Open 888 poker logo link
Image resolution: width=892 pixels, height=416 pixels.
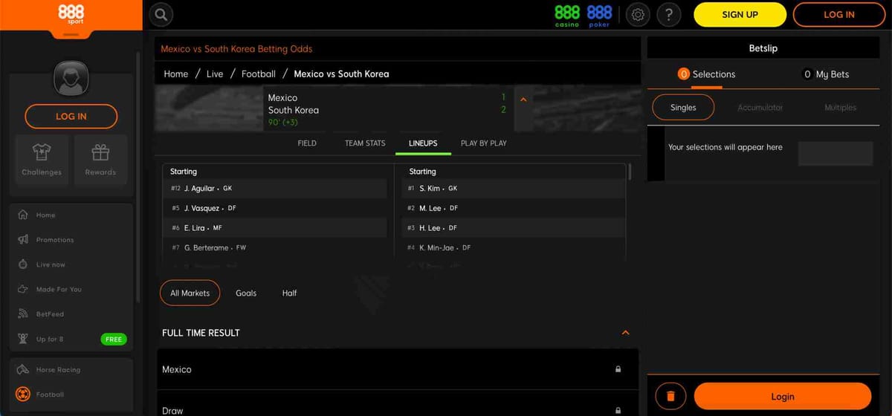pos(599,16)
